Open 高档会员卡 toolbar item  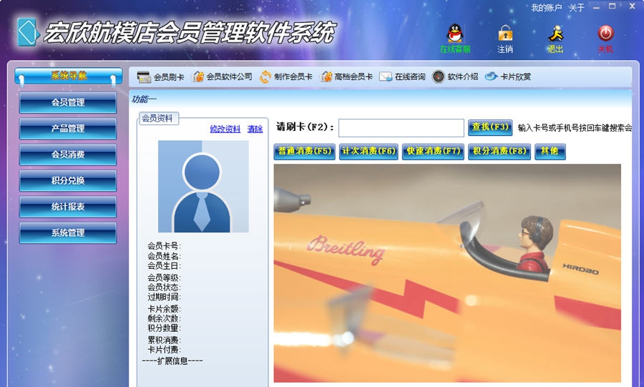(x=346, y=77)
